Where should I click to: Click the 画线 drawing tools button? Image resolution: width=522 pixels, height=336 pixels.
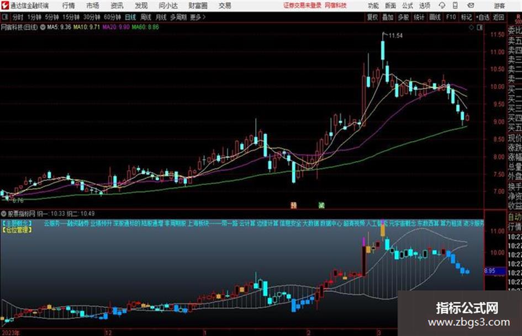click(x=435, y=17)
